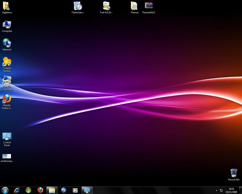Launch Windows Media Player from the taskbar
Image resolution: width=242 pixels, height=194 pixels.
coord(75,190)
